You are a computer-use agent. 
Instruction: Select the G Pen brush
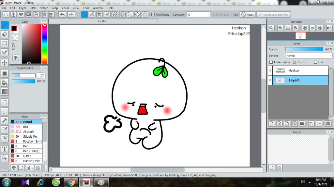click(26, 156)
